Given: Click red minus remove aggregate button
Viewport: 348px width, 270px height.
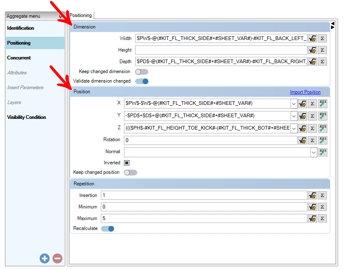Looking at the screenshot, I should pyautogui.click(x=57, y=258).
